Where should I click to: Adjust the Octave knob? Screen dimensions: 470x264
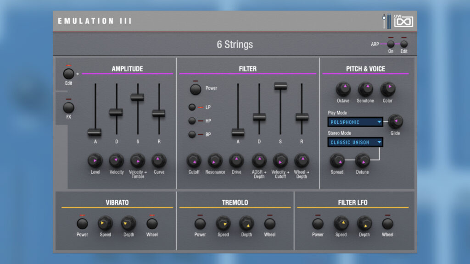343,88
